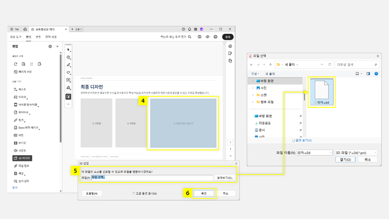389x219 pixels.
Task: Close the edit panel with X
Action: pyautogui.click(x=57, y=46)
